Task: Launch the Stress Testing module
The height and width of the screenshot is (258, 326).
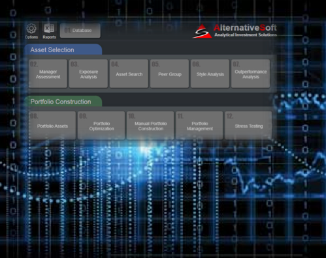Action: 248,125
